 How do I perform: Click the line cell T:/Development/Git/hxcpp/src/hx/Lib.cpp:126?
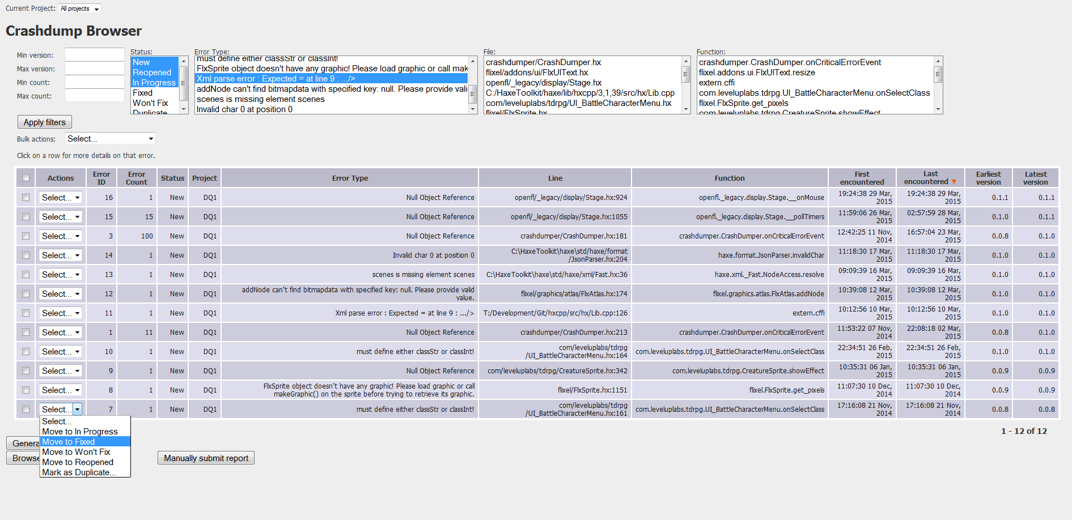pos(556,313)
